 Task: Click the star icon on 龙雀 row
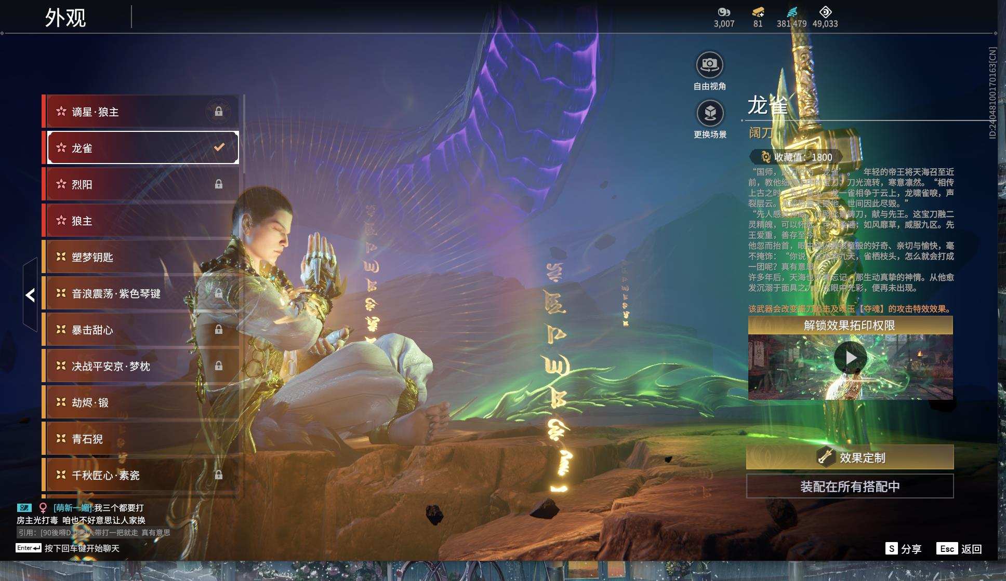coord(61,148)
